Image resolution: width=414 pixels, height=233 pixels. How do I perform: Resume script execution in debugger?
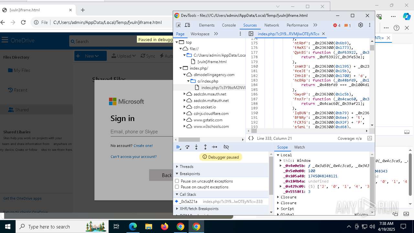178,147
